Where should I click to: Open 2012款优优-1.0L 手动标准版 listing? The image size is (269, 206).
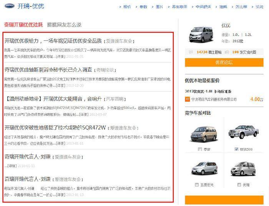pos(208,92)
